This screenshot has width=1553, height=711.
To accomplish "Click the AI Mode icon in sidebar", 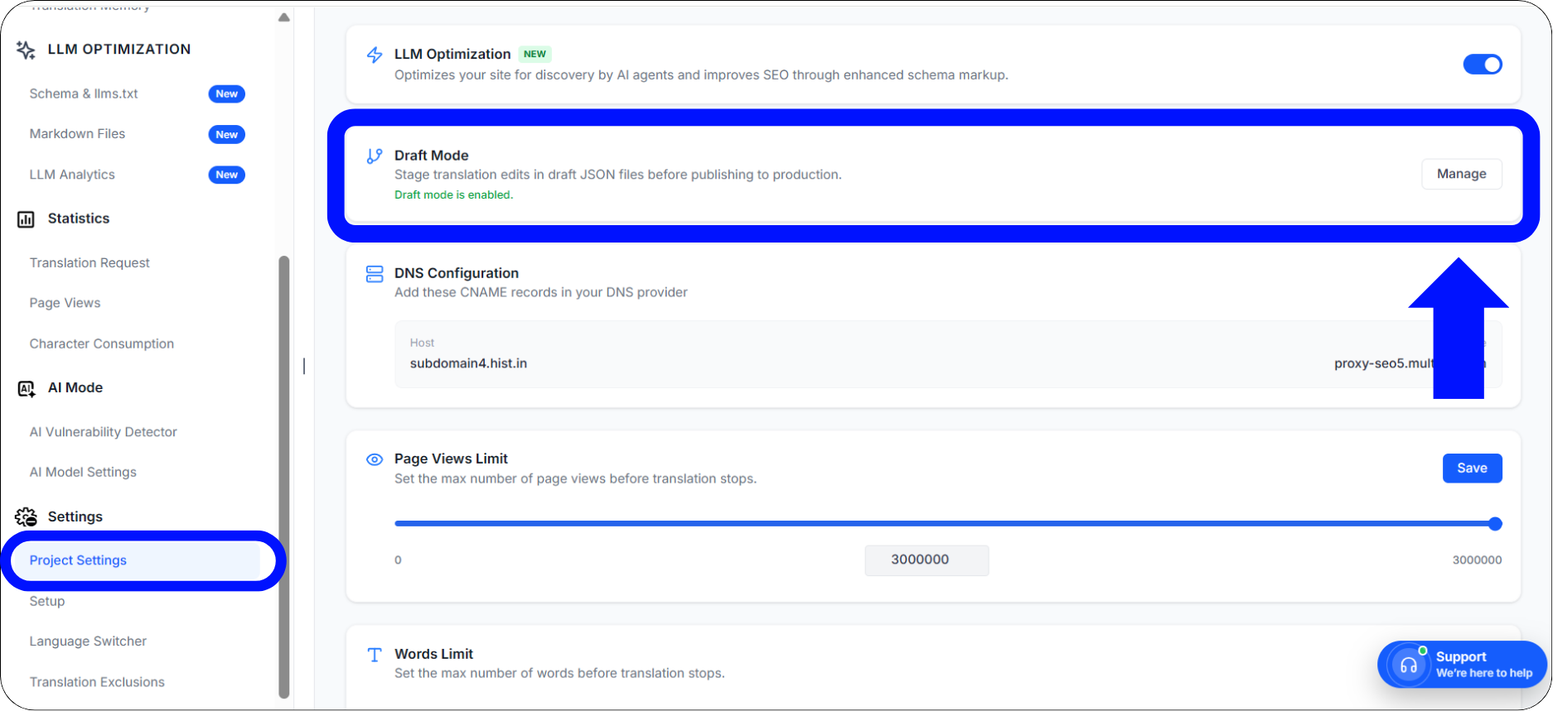I will (x=27, y=388).
